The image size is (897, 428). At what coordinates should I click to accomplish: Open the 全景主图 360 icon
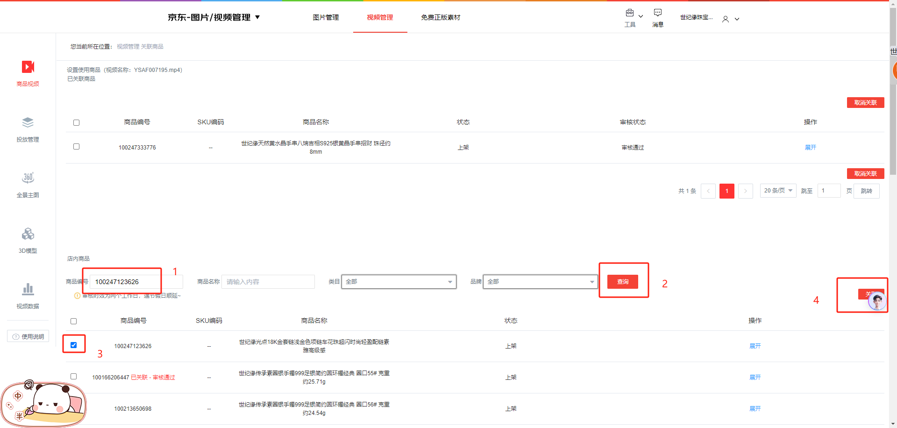(x=28, y=178)
